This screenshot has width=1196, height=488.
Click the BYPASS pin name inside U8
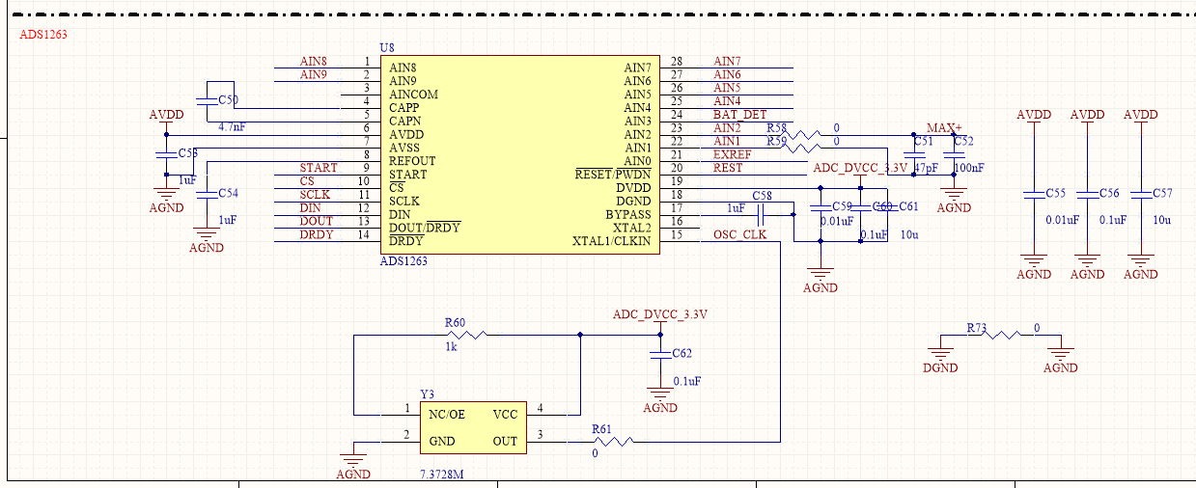(x=628, y=214)
